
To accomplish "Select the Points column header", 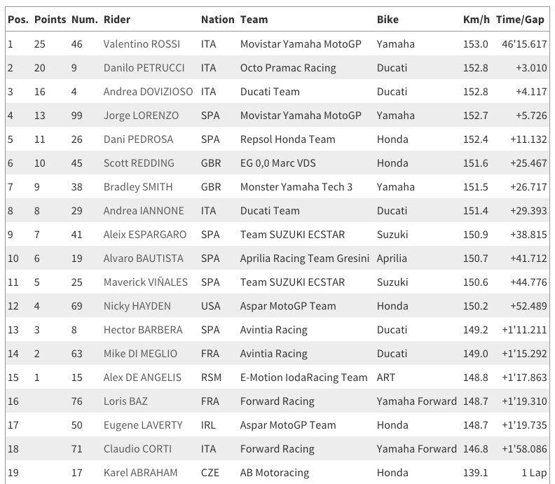I will [50, 20].
